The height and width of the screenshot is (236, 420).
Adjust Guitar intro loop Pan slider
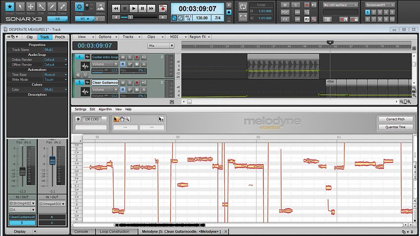tap(133, 71)
